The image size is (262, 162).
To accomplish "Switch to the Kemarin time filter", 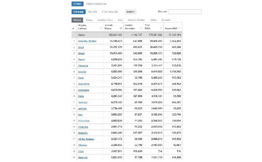I will pos(92,12).
